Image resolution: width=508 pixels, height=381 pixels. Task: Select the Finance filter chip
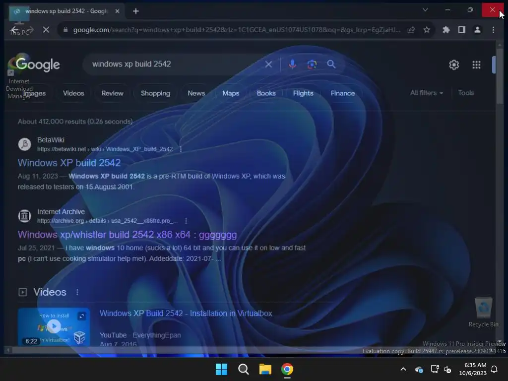pos(343,93)
